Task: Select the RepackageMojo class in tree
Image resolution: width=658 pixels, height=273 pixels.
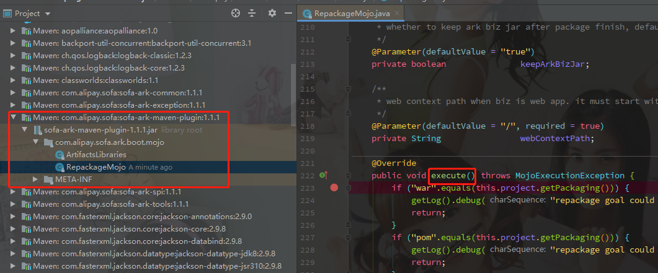Action: (96, 167)
